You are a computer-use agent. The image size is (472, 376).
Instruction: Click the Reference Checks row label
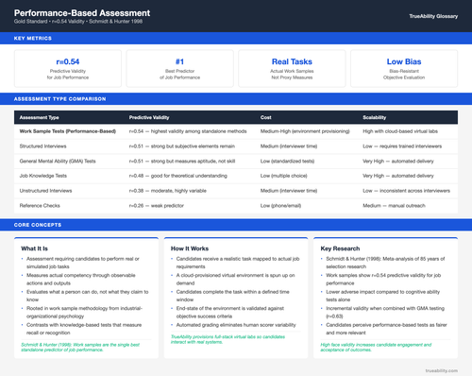(40, 206)
